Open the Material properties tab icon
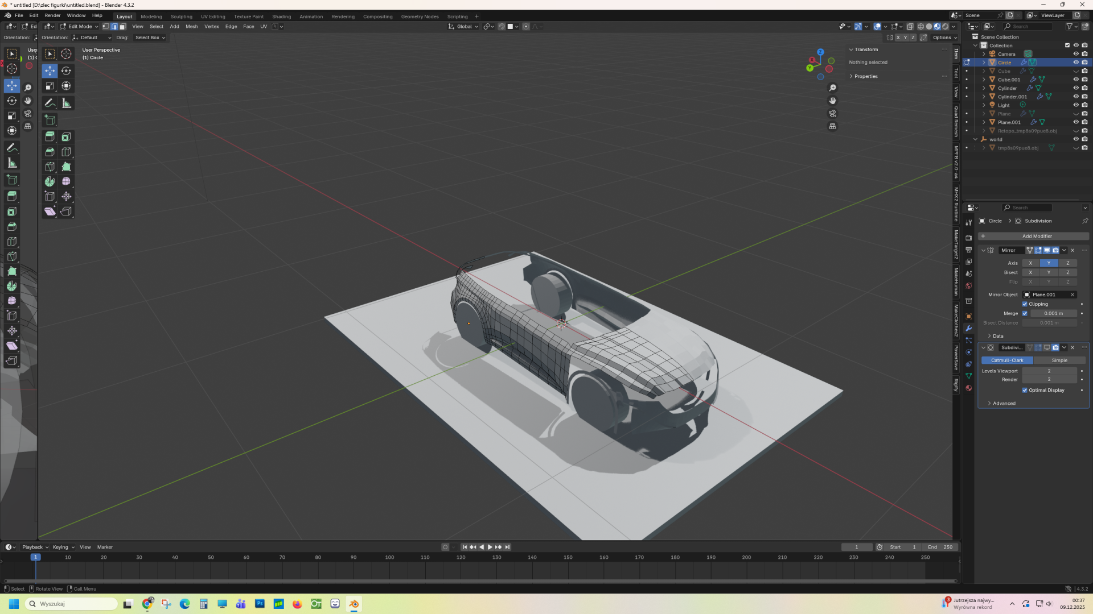Viewport: 1093px width, 614px height. pyautogui.click(x=968, y=388)
